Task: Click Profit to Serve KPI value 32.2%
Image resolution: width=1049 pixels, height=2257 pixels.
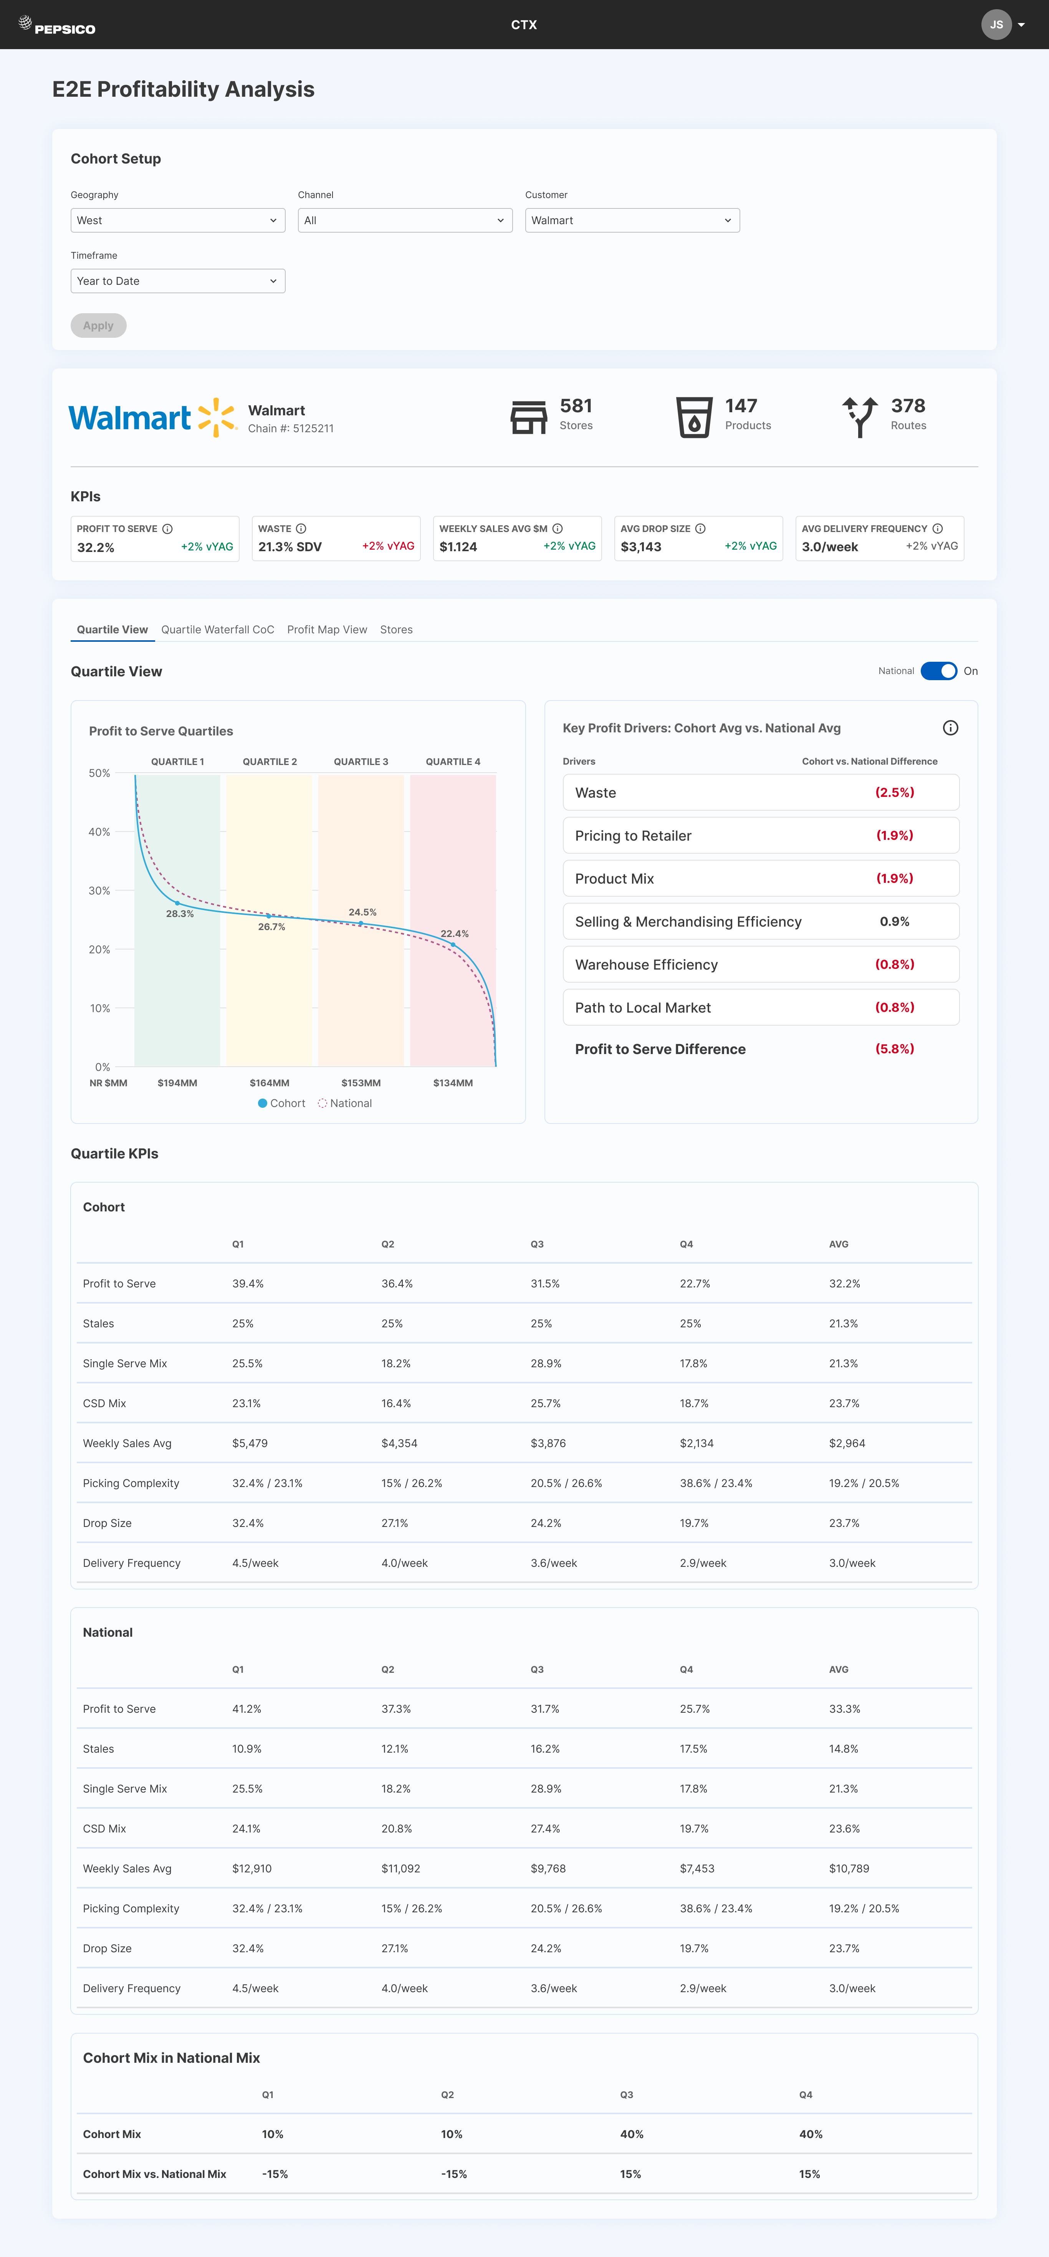Action: (x=96, y=548)
